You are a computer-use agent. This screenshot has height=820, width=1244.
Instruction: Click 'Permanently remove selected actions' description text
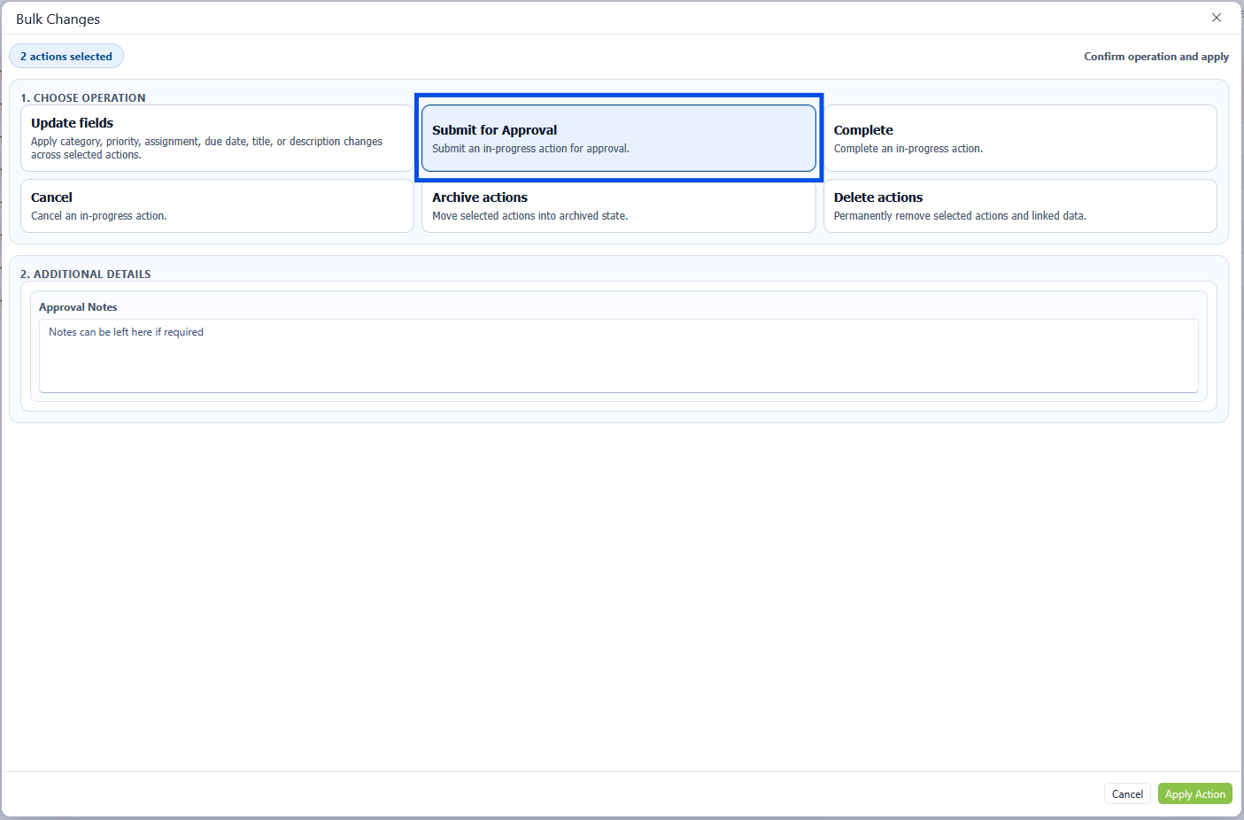coord(959,216)
